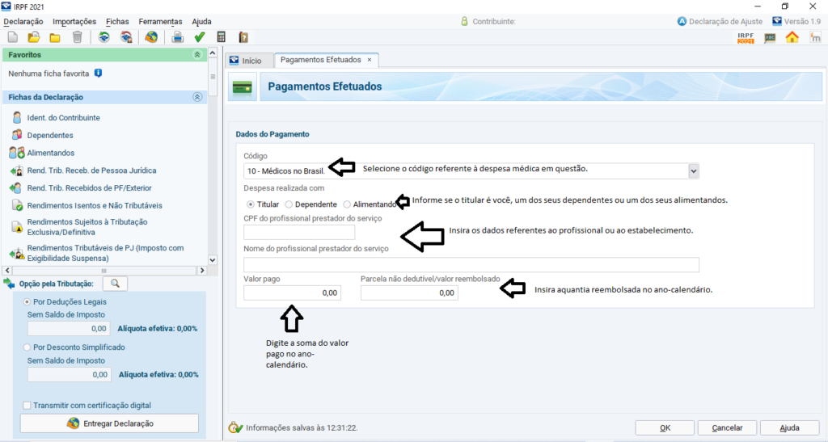Open the Ferramentas menu

pos(161,22)
